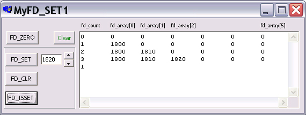306x115 pixels.
Task: Close the MyFD_SET1 window
Action: point(296,10)
